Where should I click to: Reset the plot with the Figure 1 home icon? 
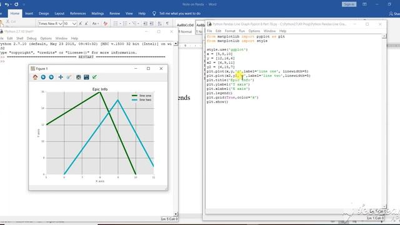[x=35, y=77]
